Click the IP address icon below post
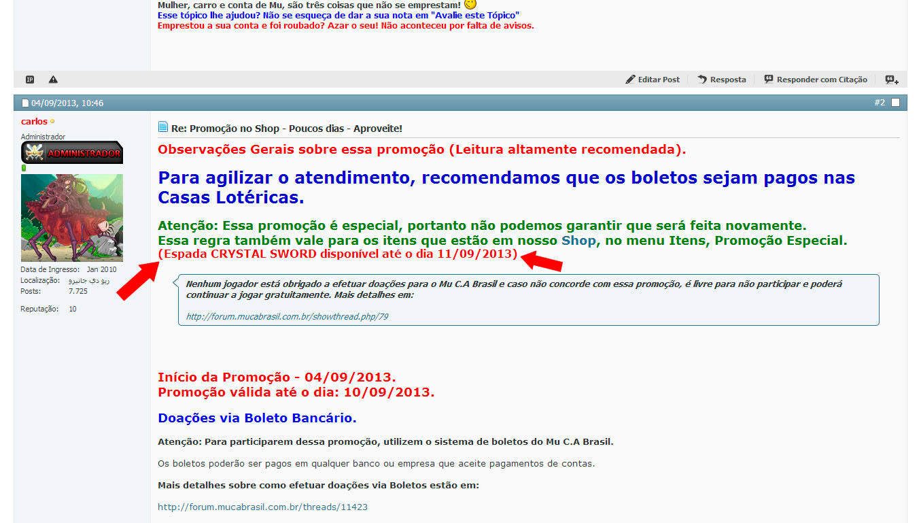 [x=30, y=80]
